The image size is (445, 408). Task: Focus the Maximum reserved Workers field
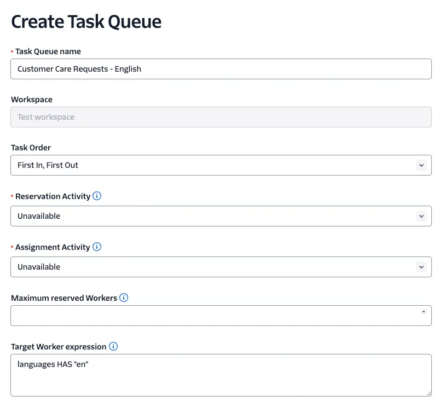(x=221, y=316)
